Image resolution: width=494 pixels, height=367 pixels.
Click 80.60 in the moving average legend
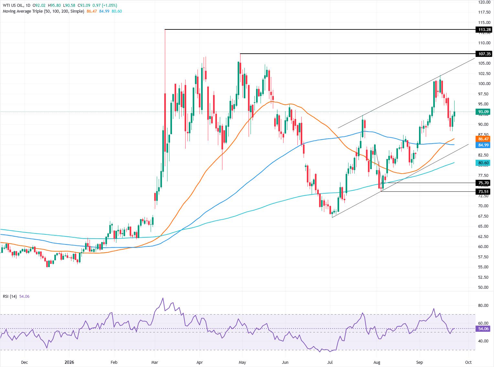click(x=116, y=11)
